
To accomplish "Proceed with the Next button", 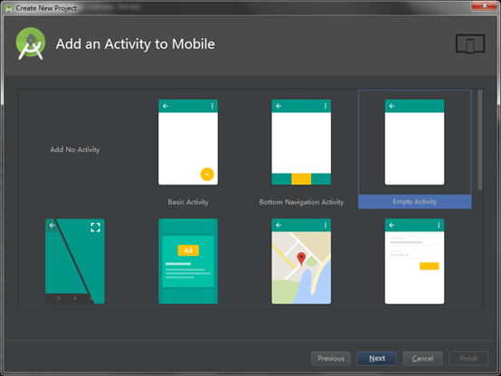I will (x=377, y=359).
